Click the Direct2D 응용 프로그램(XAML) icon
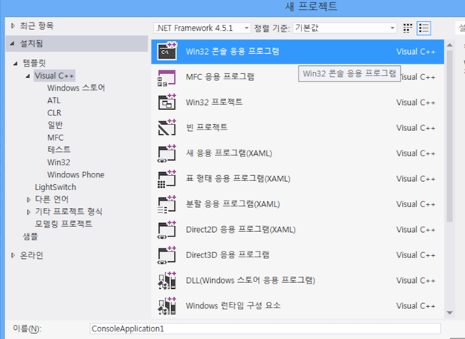The image size is (465, 339). coord(167,230)
